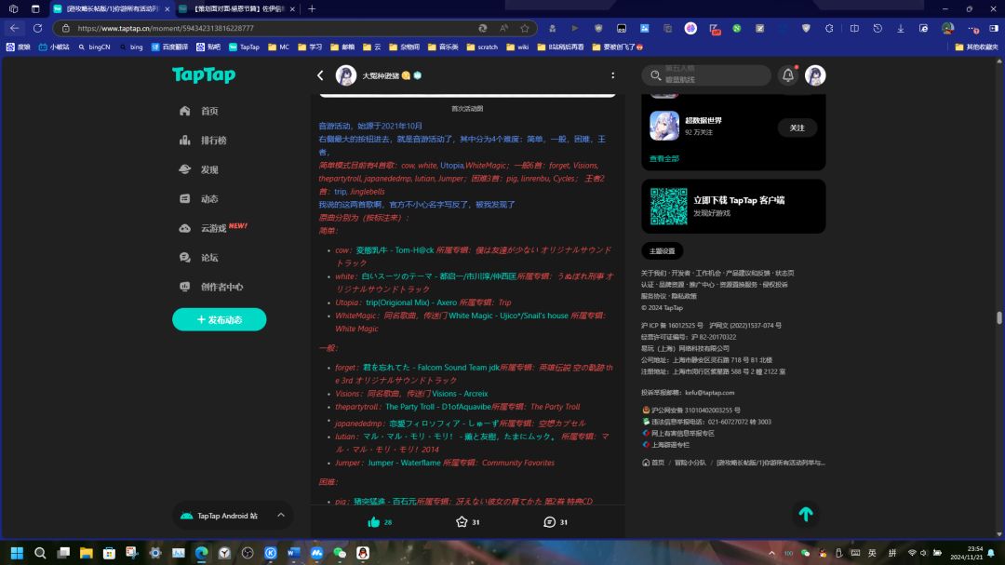
Task: Open the 百度翻译 bookmark
Action: click(170, 47)
